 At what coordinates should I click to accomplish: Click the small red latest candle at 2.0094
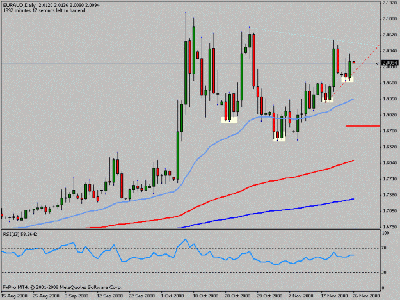[354, 62]
